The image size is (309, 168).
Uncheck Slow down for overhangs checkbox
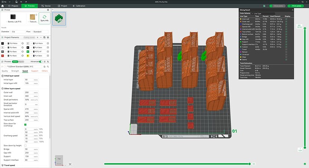point(25,125)
